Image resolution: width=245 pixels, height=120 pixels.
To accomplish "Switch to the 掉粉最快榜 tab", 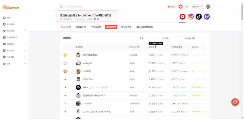I will (x=127, y=27).
